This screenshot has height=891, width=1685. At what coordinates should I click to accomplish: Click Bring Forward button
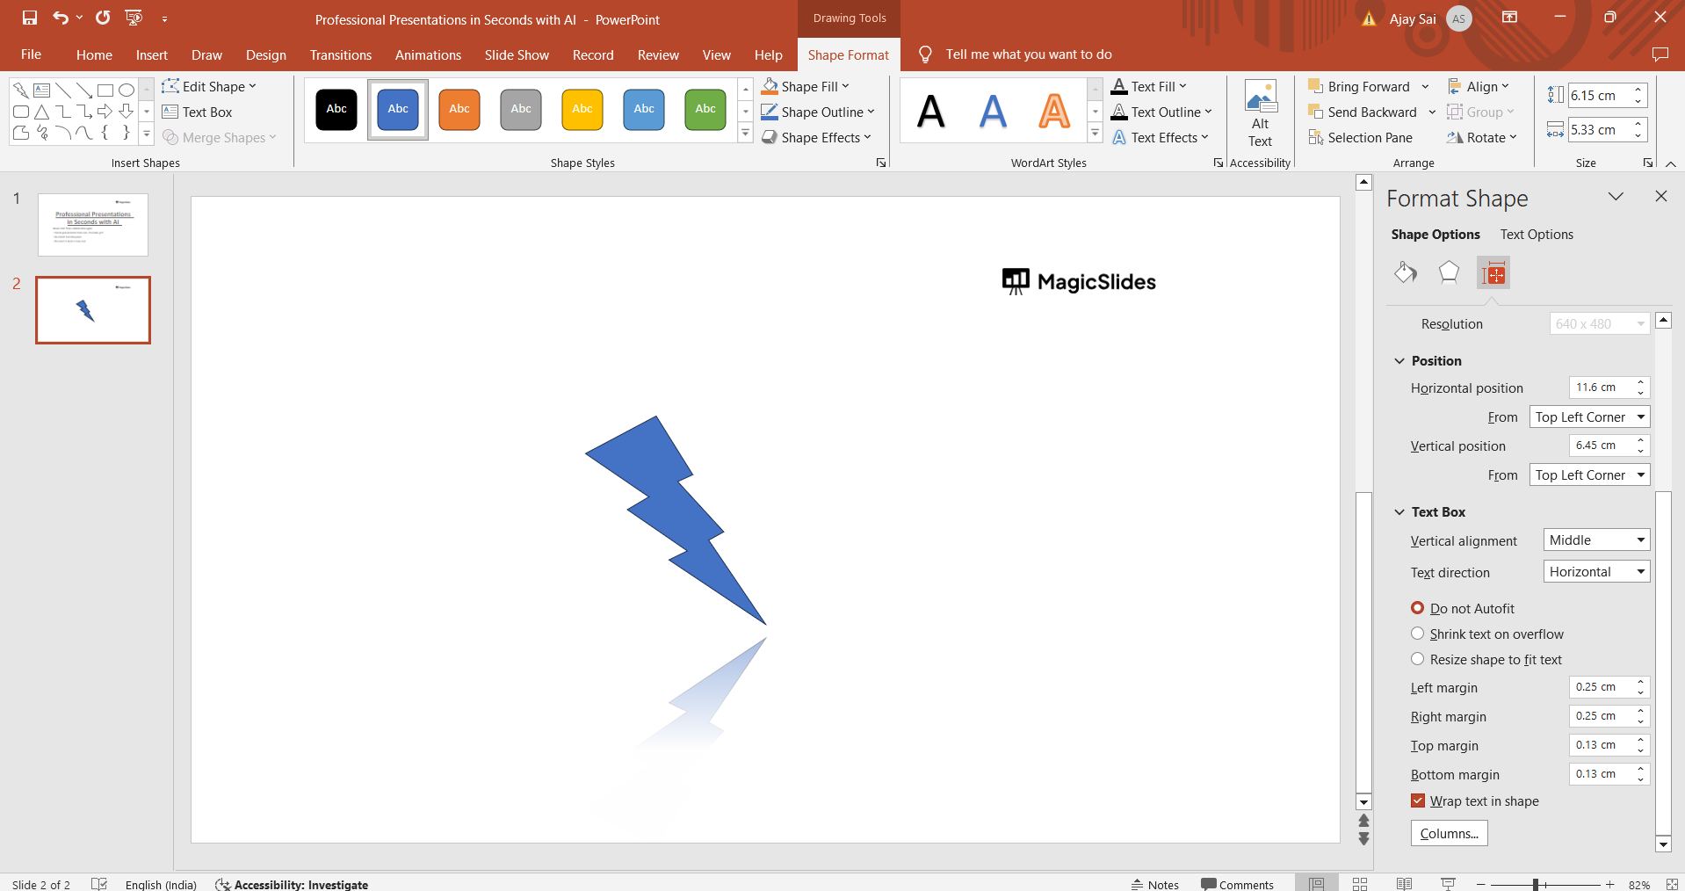click(1360, 86)
